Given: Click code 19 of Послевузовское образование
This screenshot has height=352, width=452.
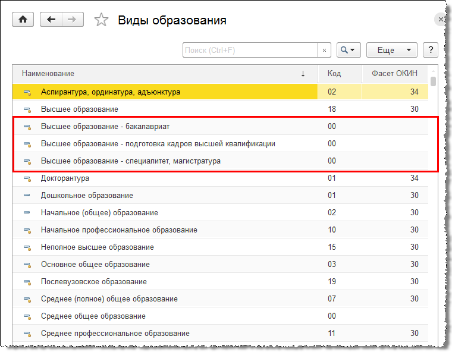Looking at the screenshot, I should pyautogui.click(x=332, y=281).
